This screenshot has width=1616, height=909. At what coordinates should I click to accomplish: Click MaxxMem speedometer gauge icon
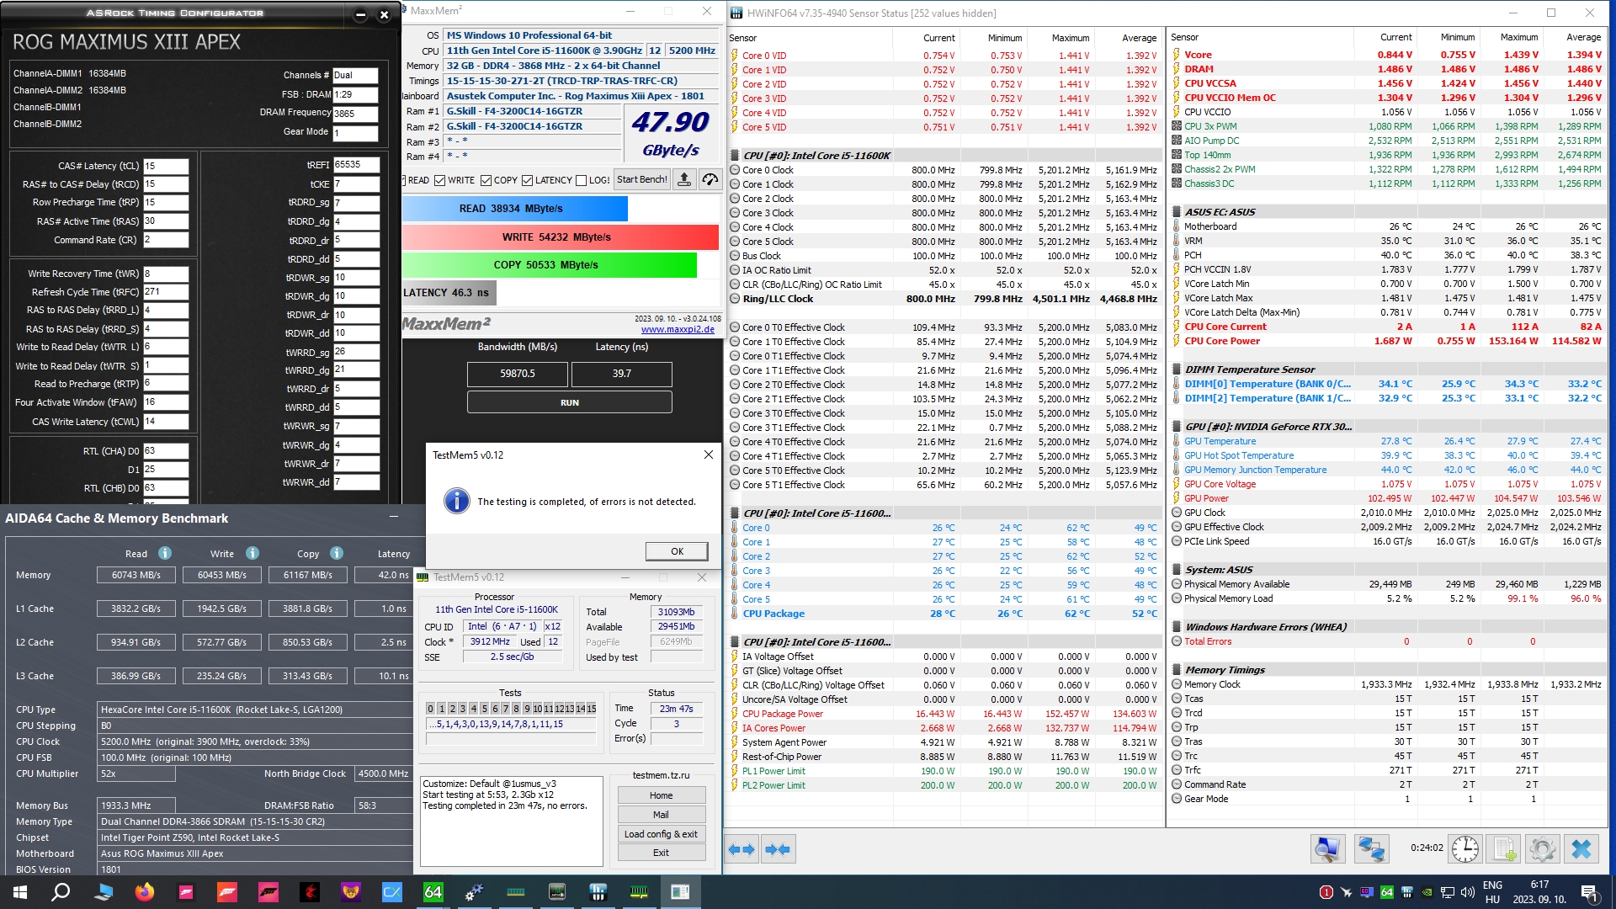pyautogui.click(x=710, y=180)
